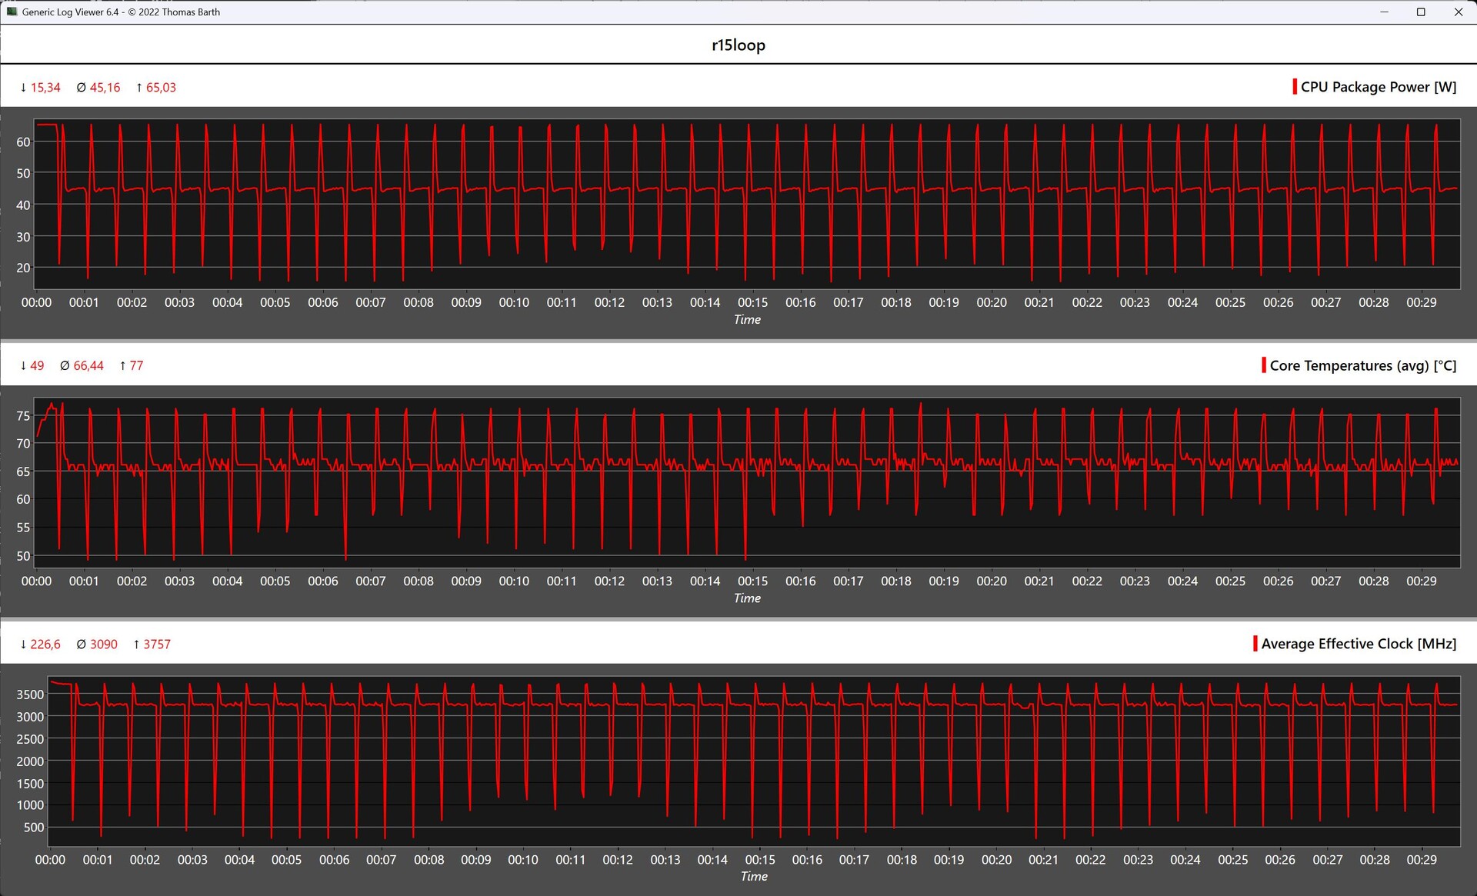
Task: Click the r15loop chart title
Action: [x=738, y=45]
